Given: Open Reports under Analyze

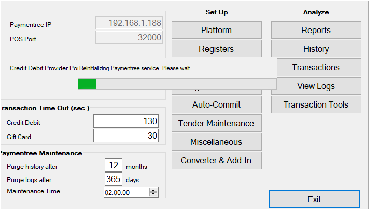Looking at the screenshot, I should click(x=316, y=30).
